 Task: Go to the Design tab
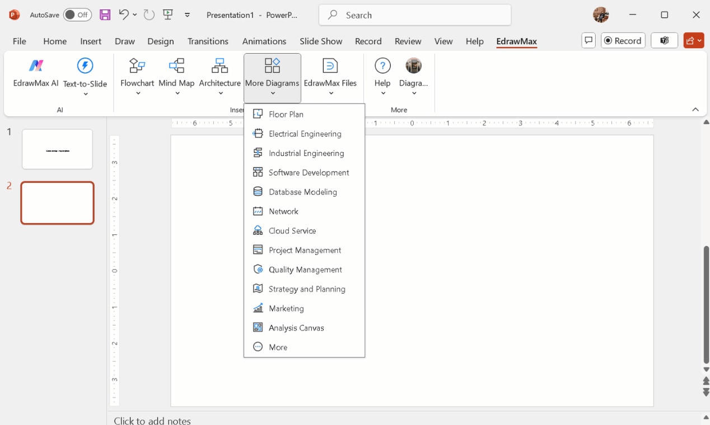161,41
